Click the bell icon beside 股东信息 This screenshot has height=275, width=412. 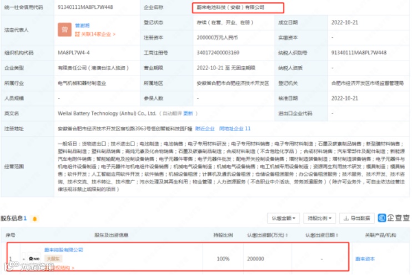click(34, 218)
